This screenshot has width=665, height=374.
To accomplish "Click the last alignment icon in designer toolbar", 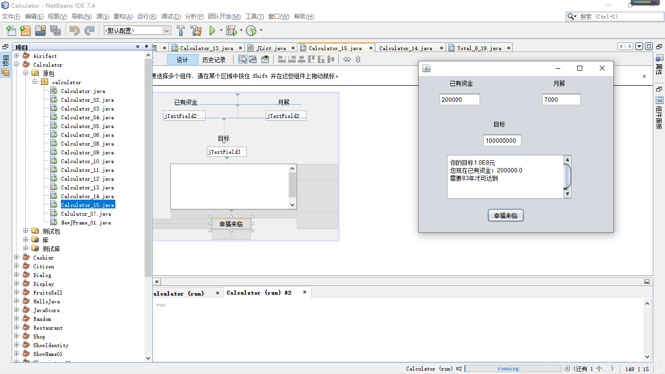I will 331,59.
